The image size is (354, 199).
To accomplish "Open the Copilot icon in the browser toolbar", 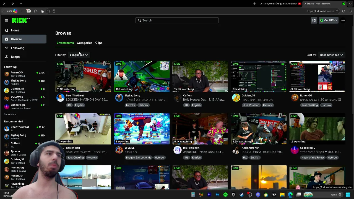I will [x=15, y=11].
